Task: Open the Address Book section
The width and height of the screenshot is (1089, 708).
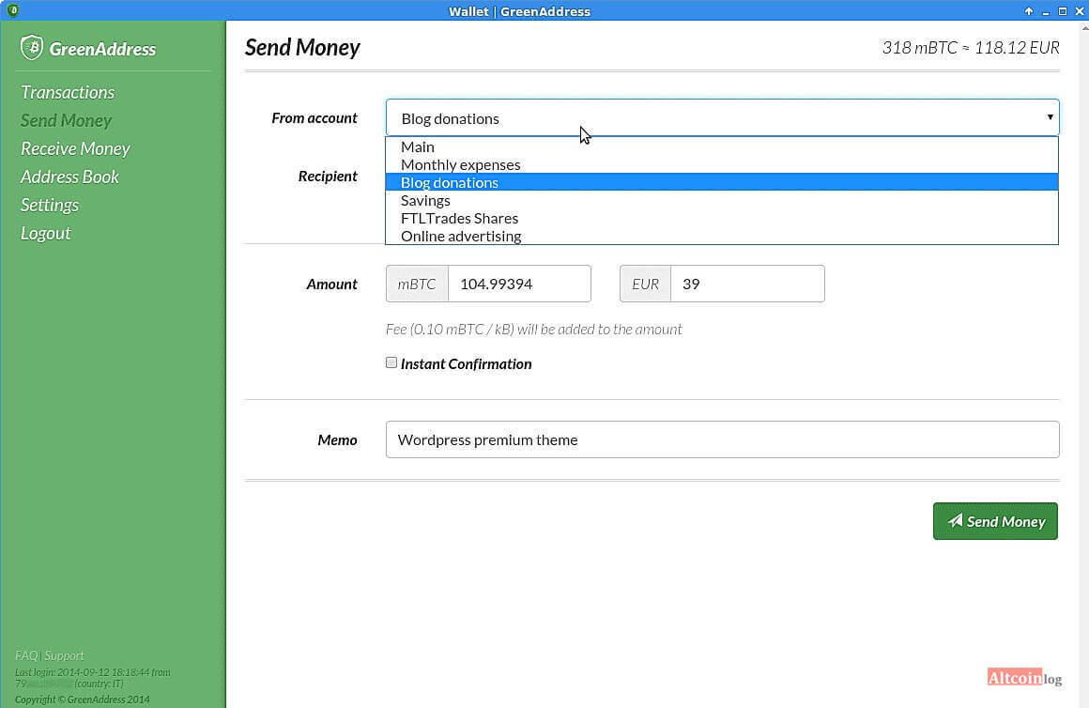Action: pyautogui.click(x=69, y=177)
